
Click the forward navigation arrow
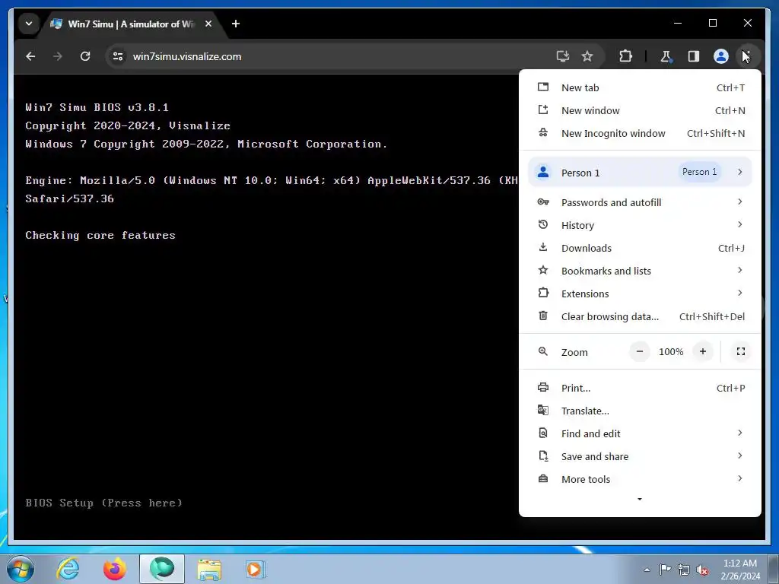[58, 56]
